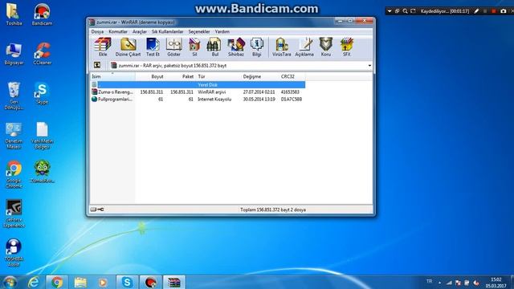Click the TR language indicator

coord(429,282)
